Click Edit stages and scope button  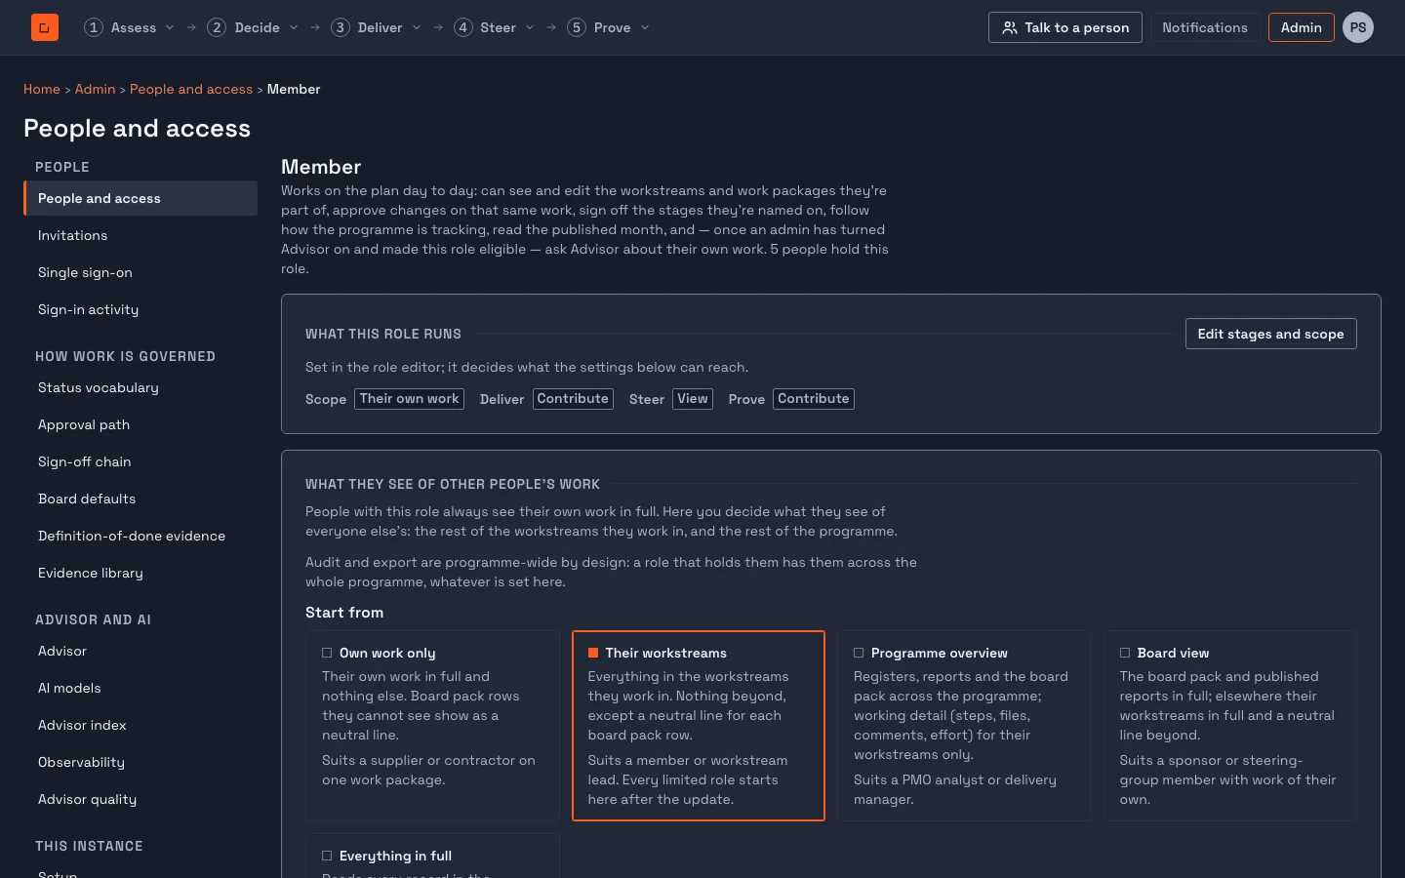point(1270,334)
